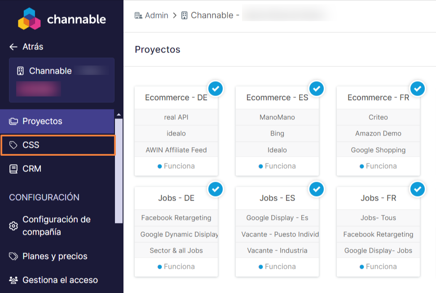Open Gestiona el acceso
The width and height of the screenshot is (436, 293).
pyautogui.click(x=57, y=280)
